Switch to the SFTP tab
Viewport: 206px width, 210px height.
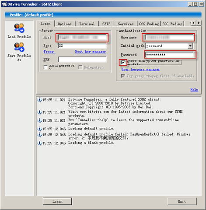tap(106, 24)
